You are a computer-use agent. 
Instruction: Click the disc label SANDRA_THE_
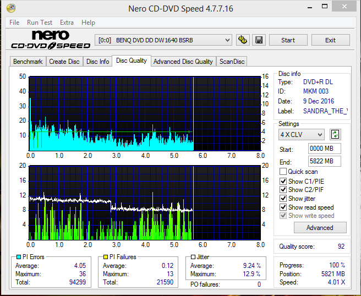coord(325,111)
